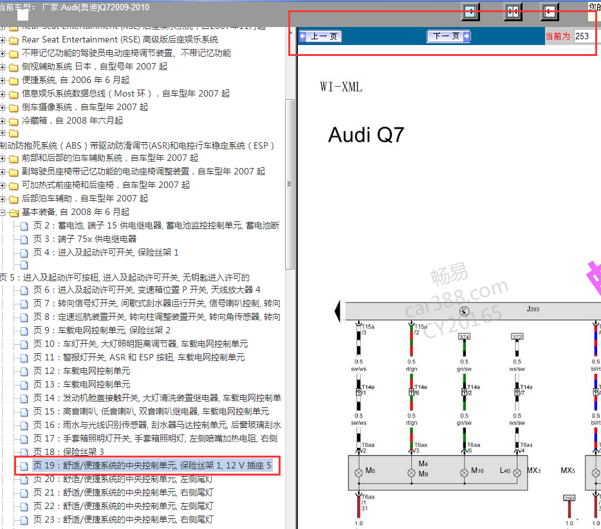This screenshot has width=601, height=529.
Task: Open folder icon for 可加热式前座椅和后座椅
Action: [x=14, y=185]
